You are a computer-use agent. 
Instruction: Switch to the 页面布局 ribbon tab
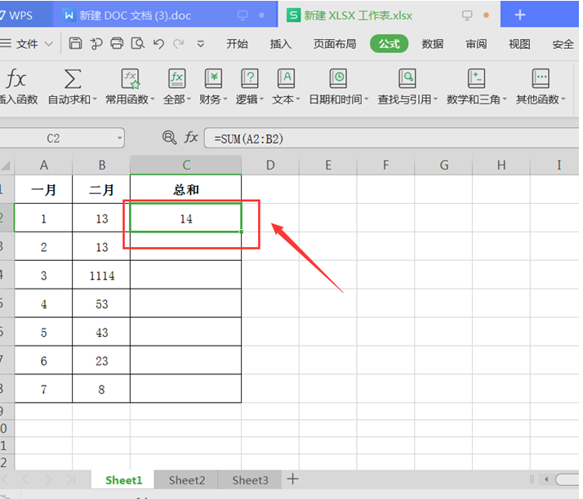(x=335, y=44)
